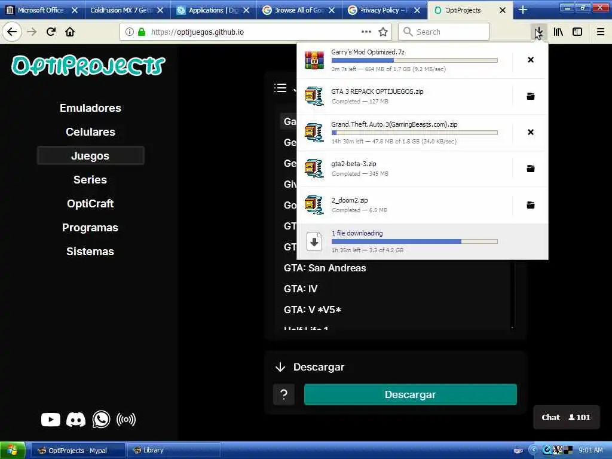Switch to OptiProjects - Mypal taskbar button
Viewport: 612px width, 459px height.
pyautogui.click(x=78, y=451)
